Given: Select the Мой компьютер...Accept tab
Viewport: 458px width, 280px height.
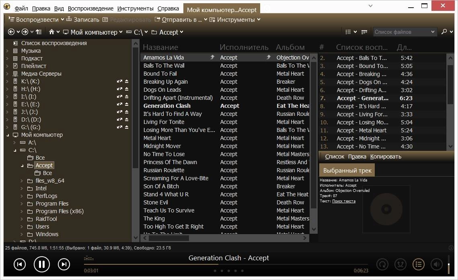Looking at the screenshot, I should 222,10.
